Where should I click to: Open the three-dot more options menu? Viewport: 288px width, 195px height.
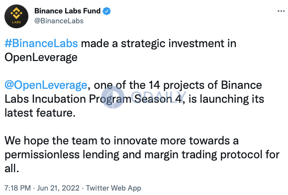[x=281, y=11]
